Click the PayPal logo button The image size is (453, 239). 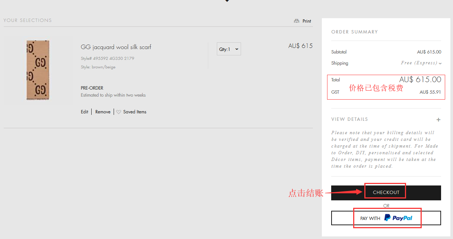click(386, 218)
